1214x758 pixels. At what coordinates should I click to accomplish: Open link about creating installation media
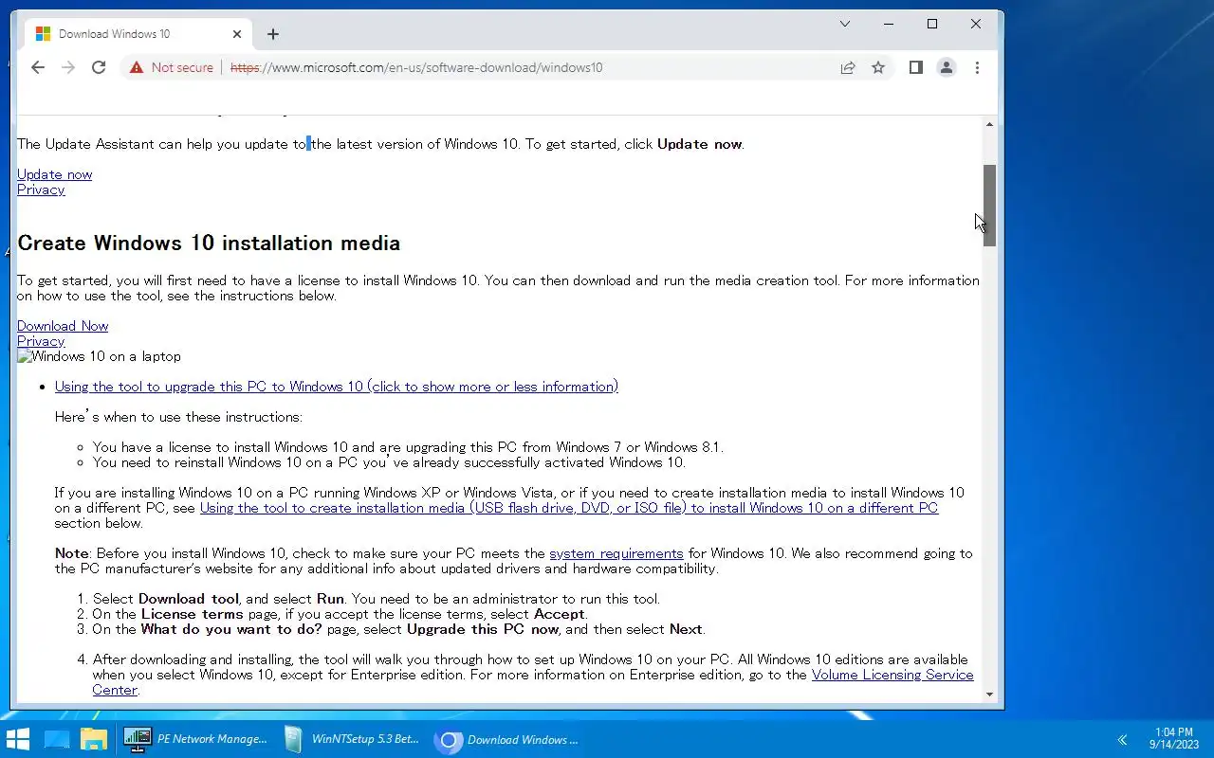click(x=569, y=508)
